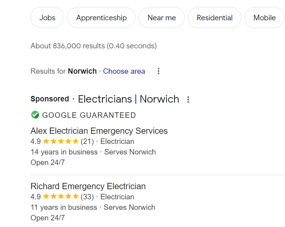Click star rating of Alex Electrician
Viewport: 285px width, 227px height.
pos(61,141)
